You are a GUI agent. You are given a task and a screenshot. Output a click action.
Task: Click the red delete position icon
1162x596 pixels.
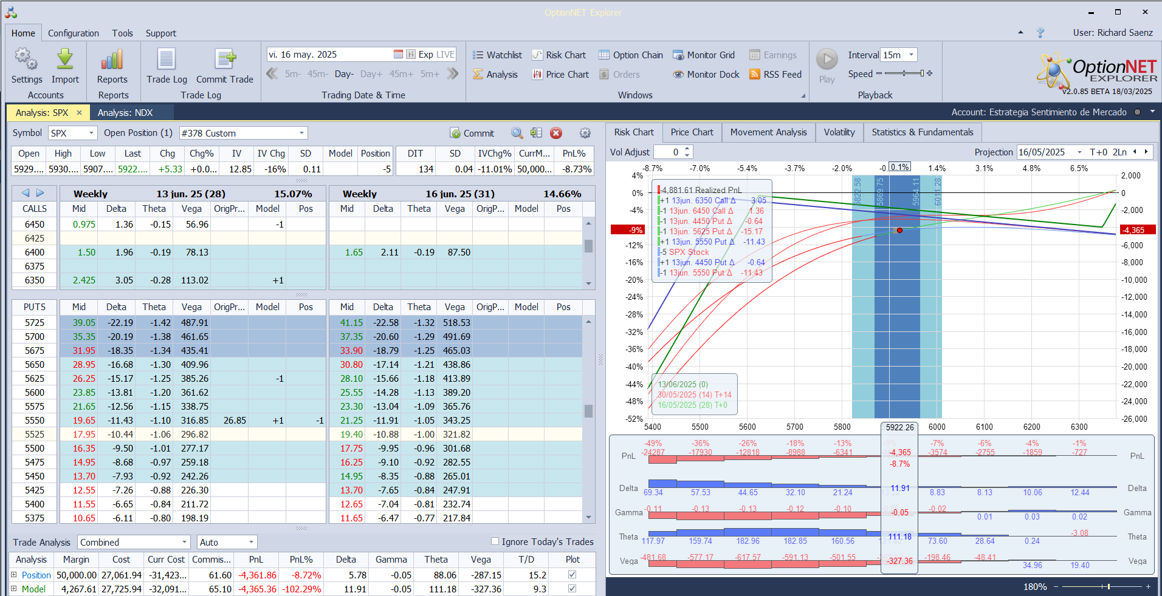pyautogui.click(x=555, y=134)
